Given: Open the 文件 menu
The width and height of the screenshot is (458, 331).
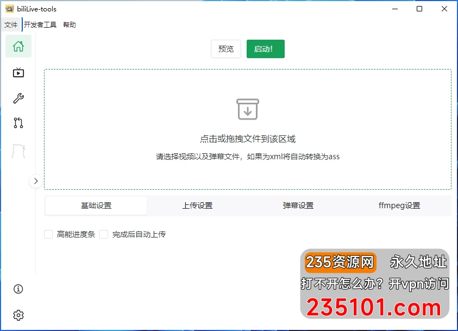Looking at the screenshot, I should [x=11, y=24].
